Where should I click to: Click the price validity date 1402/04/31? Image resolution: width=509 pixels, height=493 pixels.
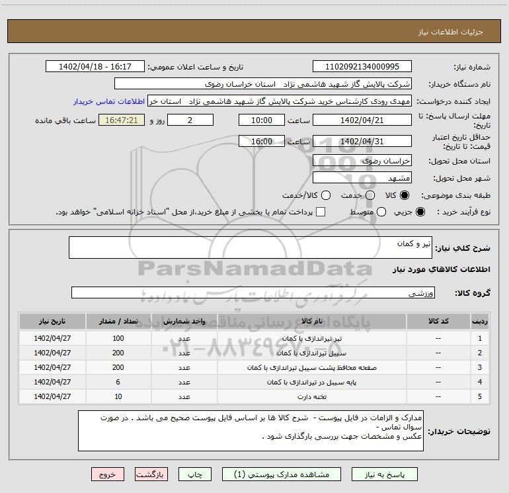pyautogui.click(x=362, y=141)
